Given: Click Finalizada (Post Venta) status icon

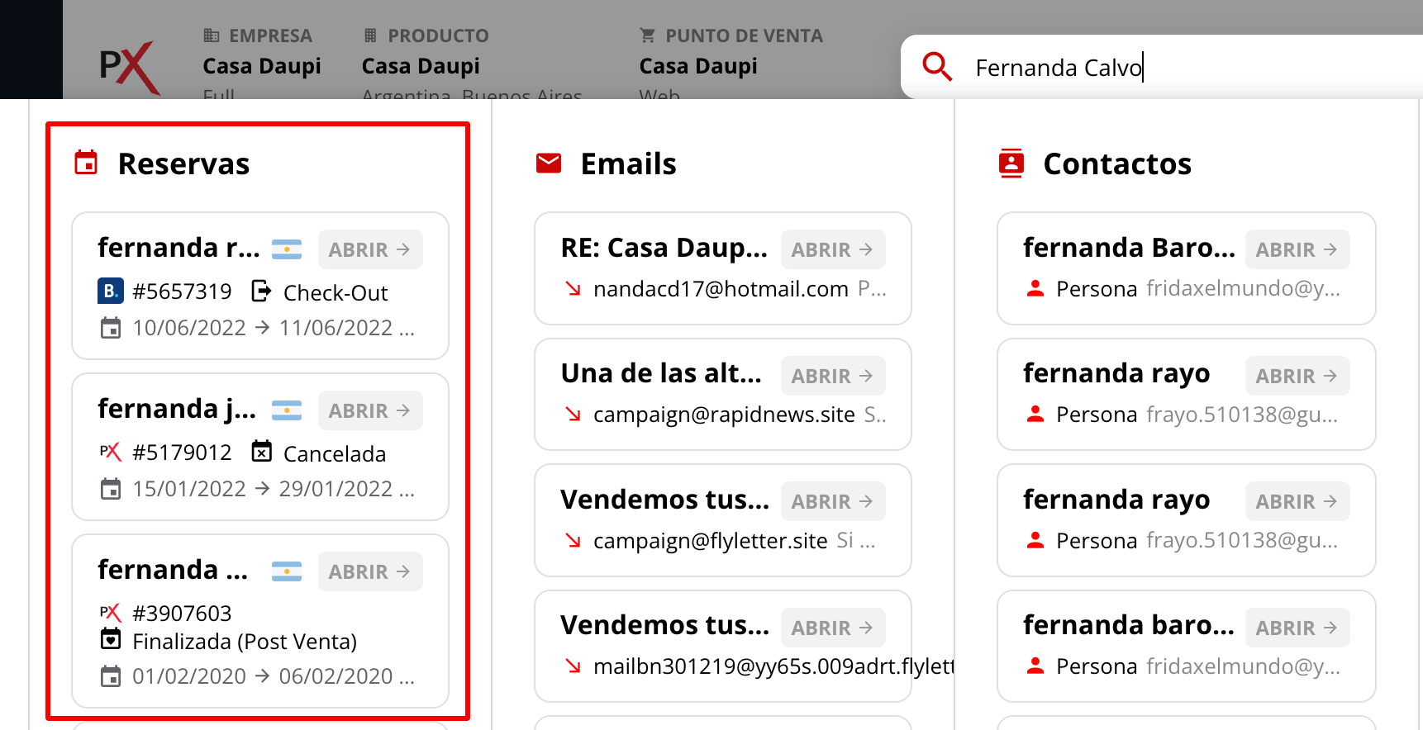Looking at the screenshot, I should pyautogui.click(x=111, y=640).
